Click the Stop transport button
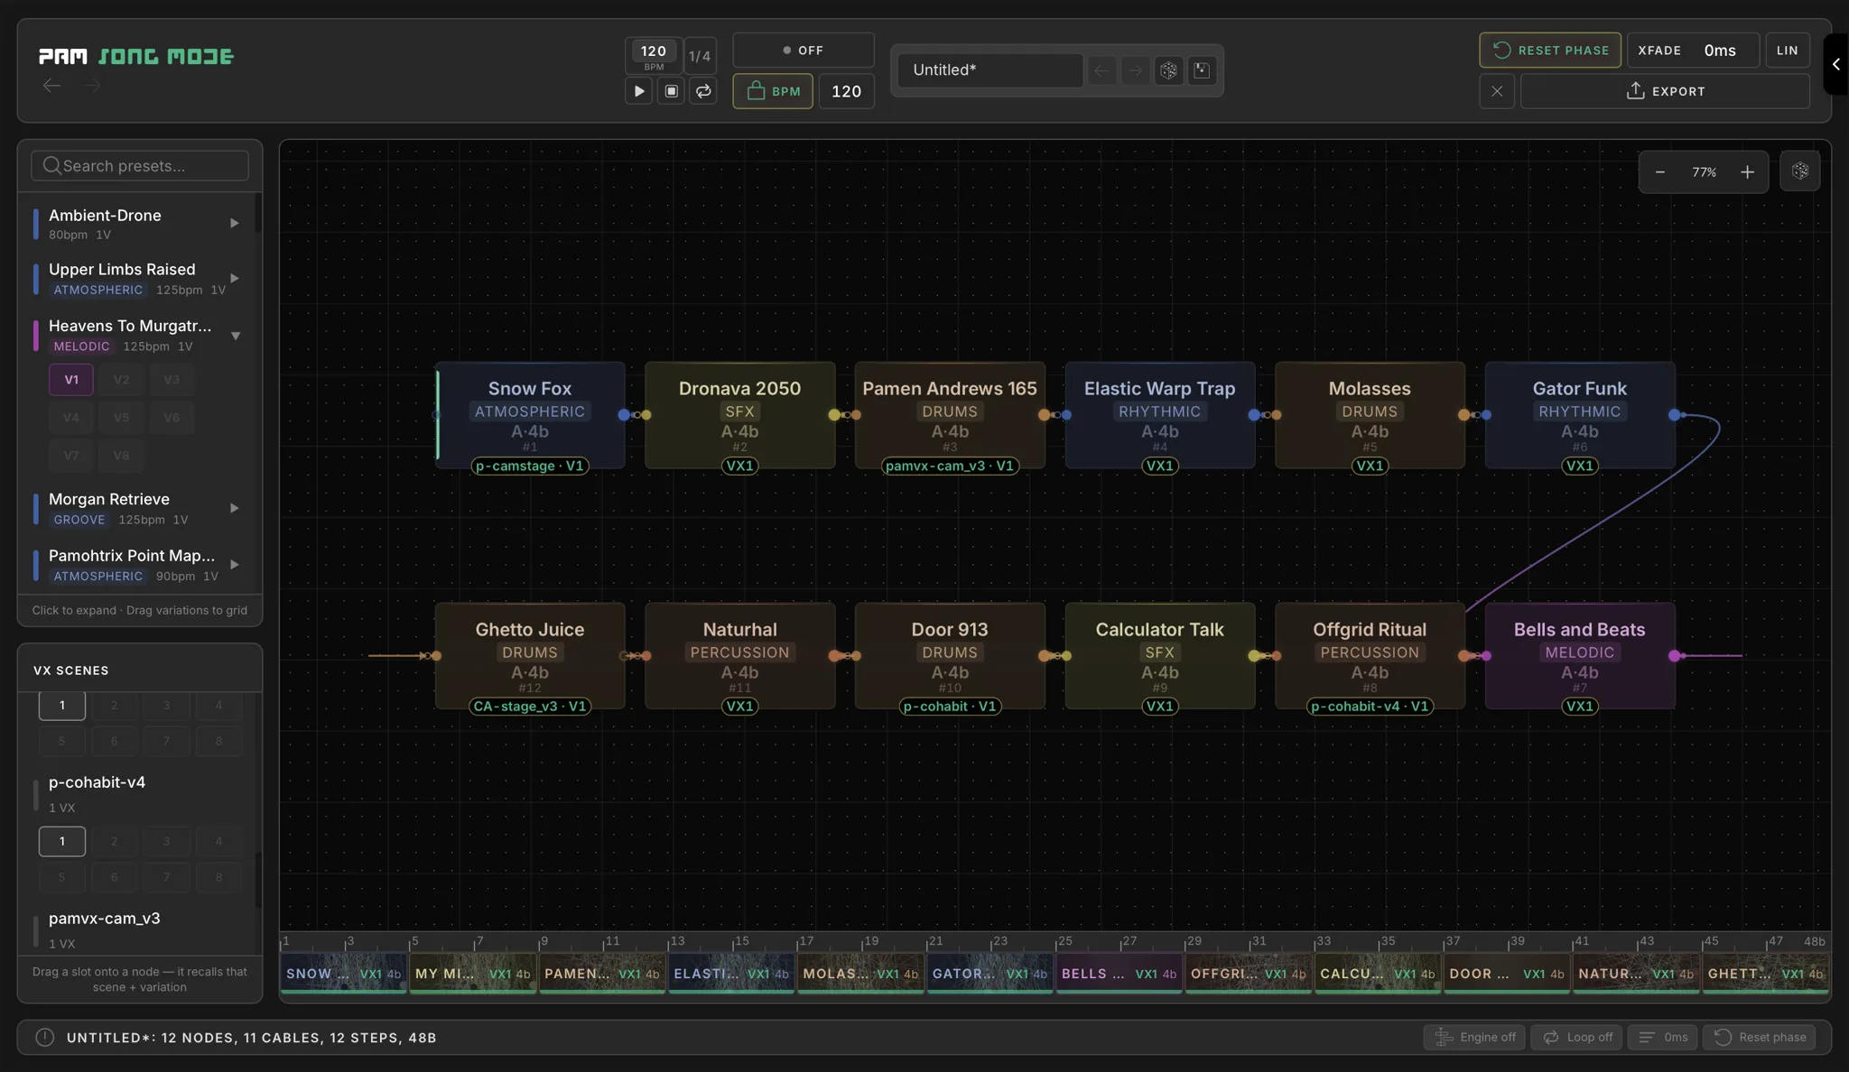 [671, 91]
